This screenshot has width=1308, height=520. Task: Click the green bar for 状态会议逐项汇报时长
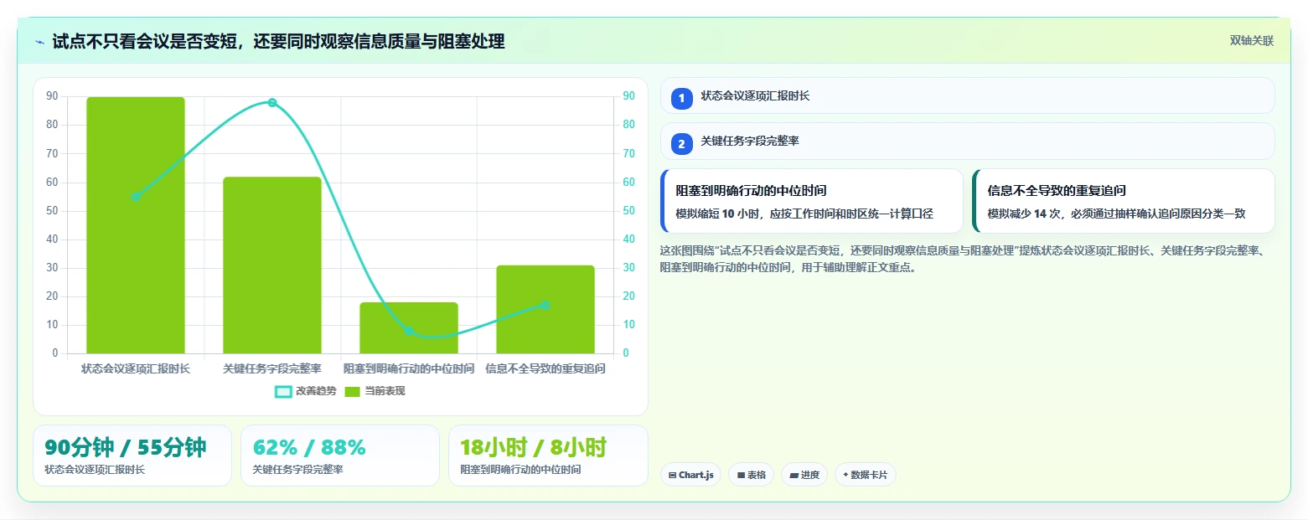[136, 225]
